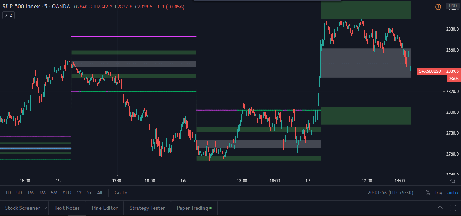Toggle log scale mode
Viewport: 461px width, 216px height.
pos(439,193)
